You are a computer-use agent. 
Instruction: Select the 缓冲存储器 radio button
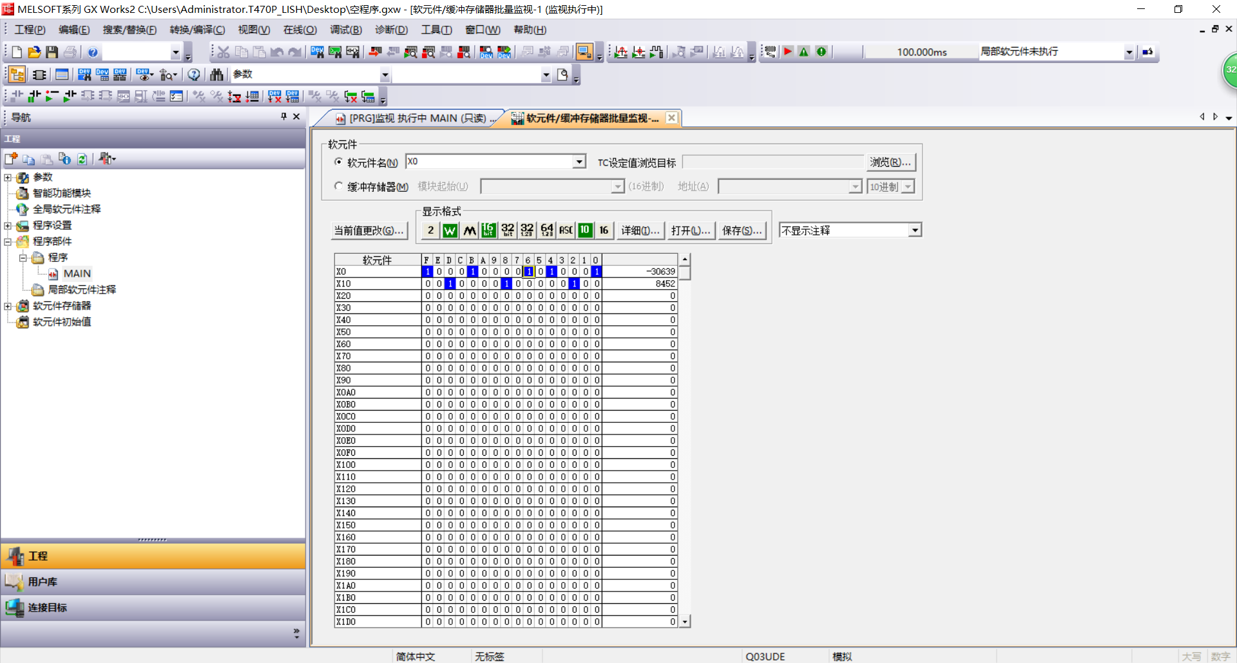(x=339, y=186)
